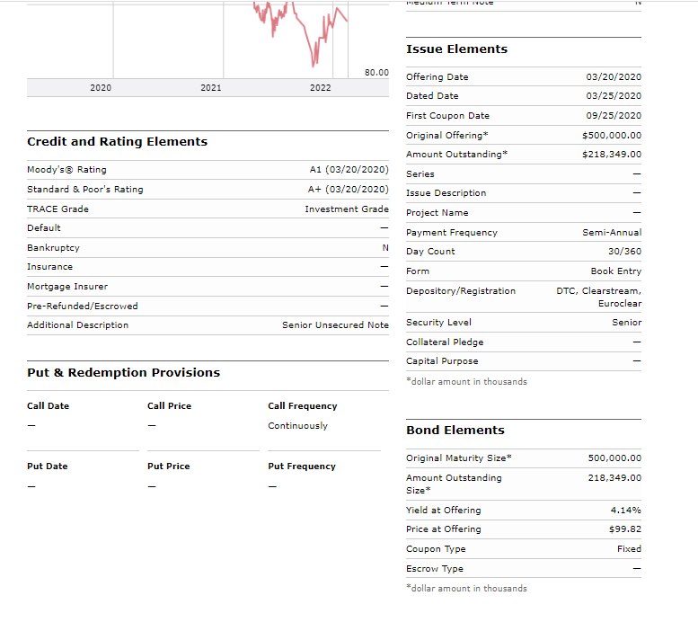Viewport: 698px width, 622px height.
Task: Click the Issue Description label
Action: pos(446,193)
